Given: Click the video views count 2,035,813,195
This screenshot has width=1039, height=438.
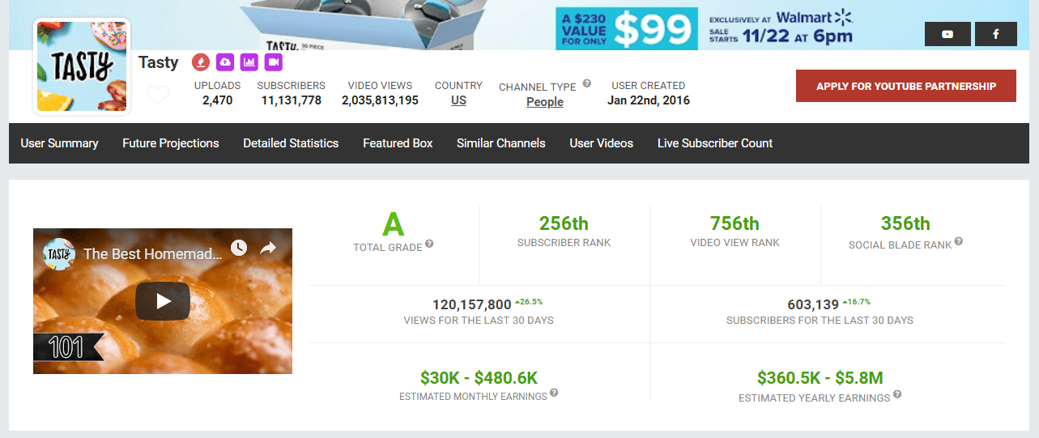Looking at the screenshot, I should (x=380, y=100).
